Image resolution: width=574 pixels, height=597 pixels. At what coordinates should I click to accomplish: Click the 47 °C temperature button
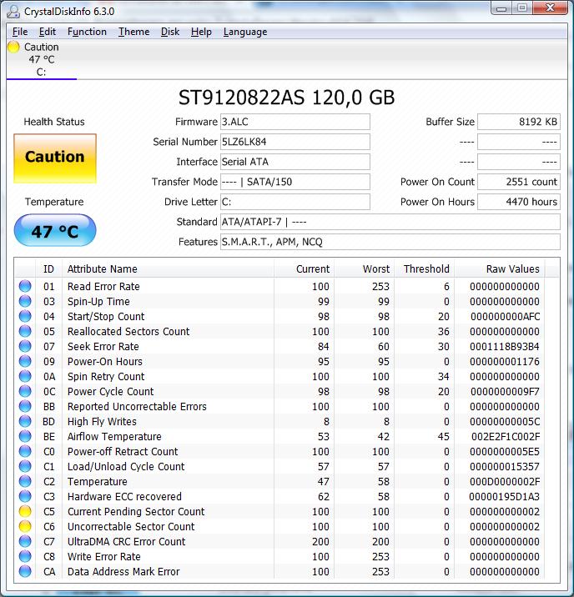pos(55,230)
